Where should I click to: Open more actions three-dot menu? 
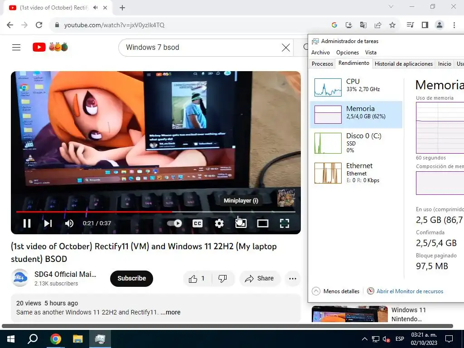click(x=293, y=279)
